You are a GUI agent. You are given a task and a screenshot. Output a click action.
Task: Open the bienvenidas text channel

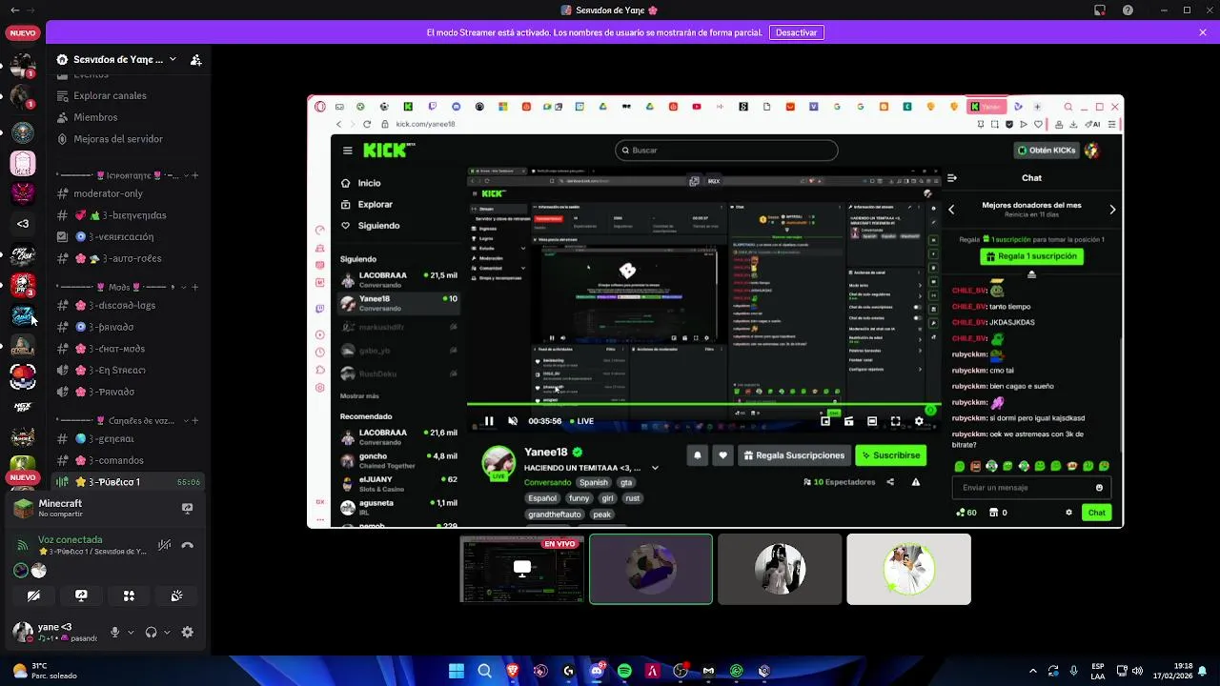tap(129, 215)
